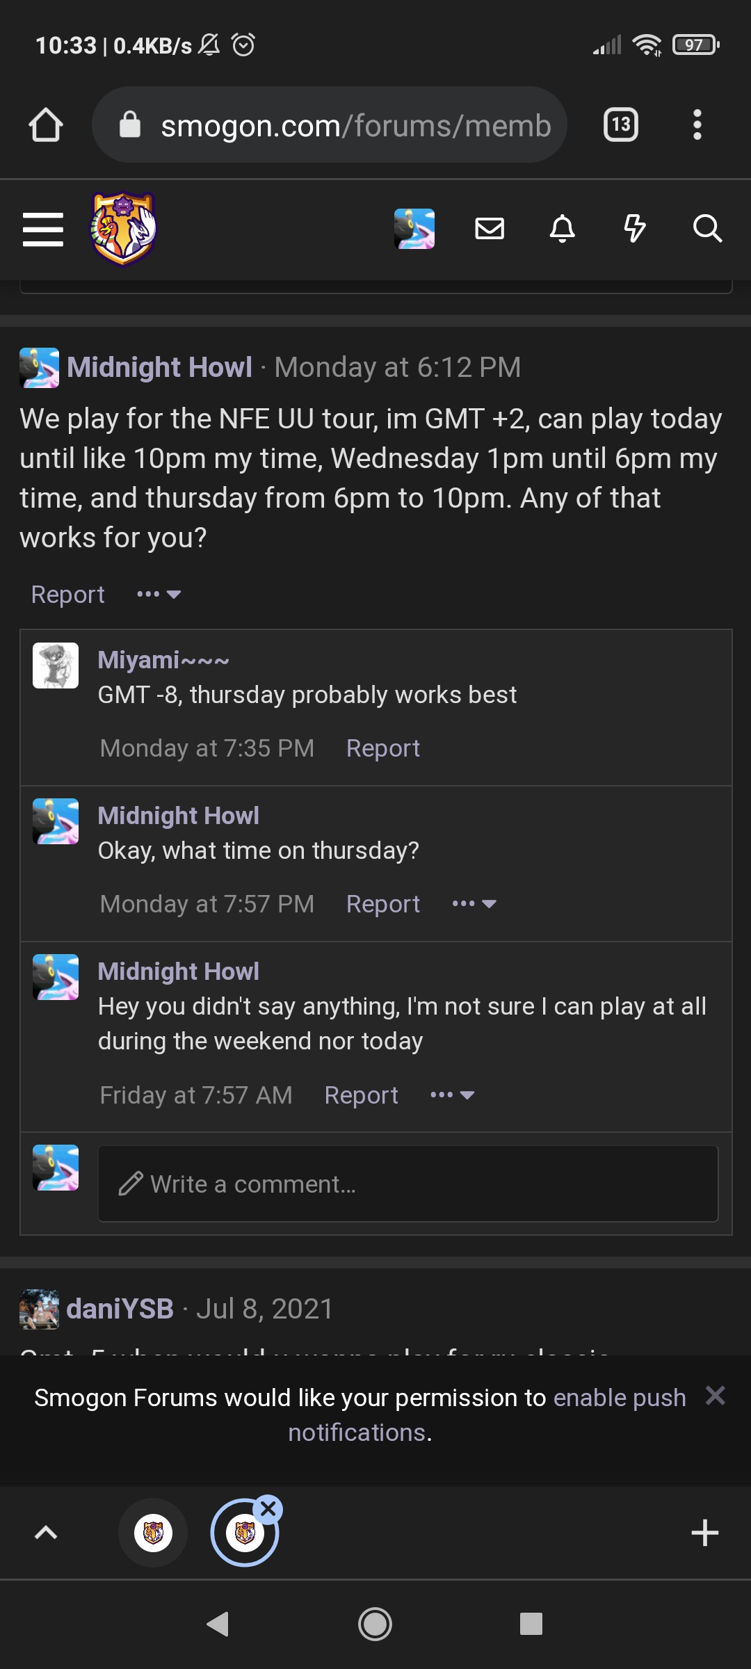The width and height of the screenshot is (751, 1669).
Task: Dismiss the push notification permission banner
Action: click(x=715, y=1395)
